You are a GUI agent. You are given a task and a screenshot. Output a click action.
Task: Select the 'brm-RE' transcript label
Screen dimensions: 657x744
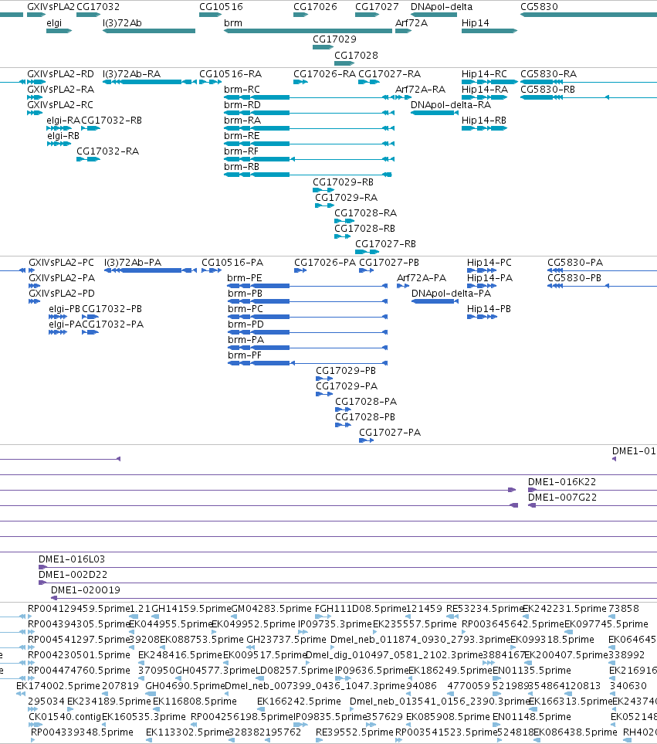[x=242, y=136]
